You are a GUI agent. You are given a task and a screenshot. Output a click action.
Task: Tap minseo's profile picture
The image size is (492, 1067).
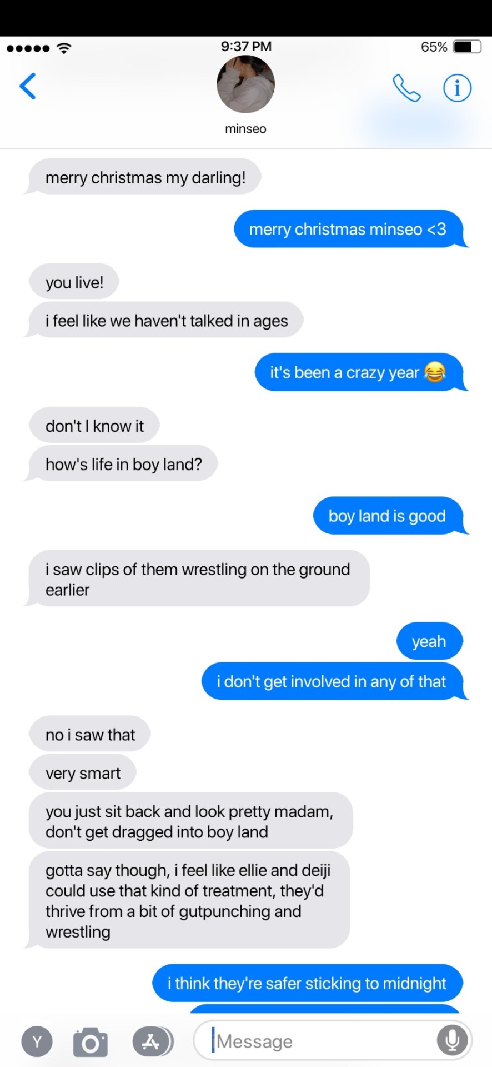point(245,84)
